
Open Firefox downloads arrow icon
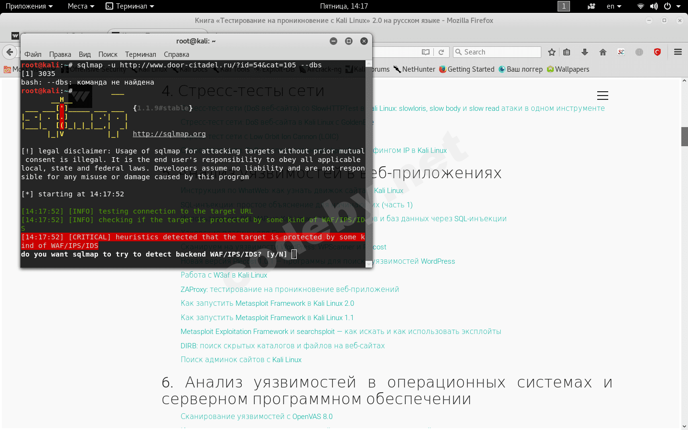[585, 52]
